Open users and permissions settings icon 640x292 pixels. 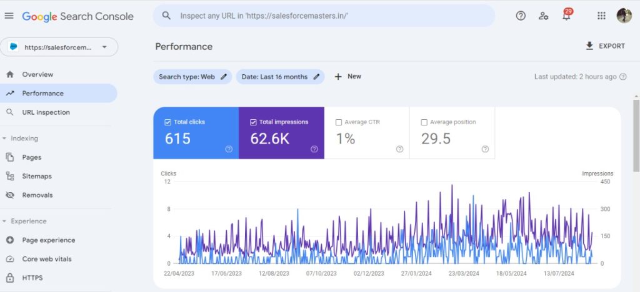tap(543, 16)
